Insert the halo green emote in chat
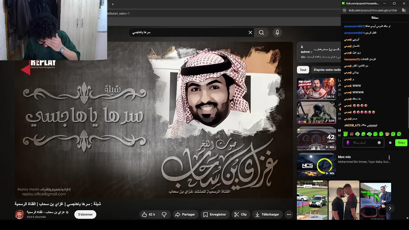Image resolution: width=409 pixels, height=230 pixels. pyautogui.click(x=345, y=134)
